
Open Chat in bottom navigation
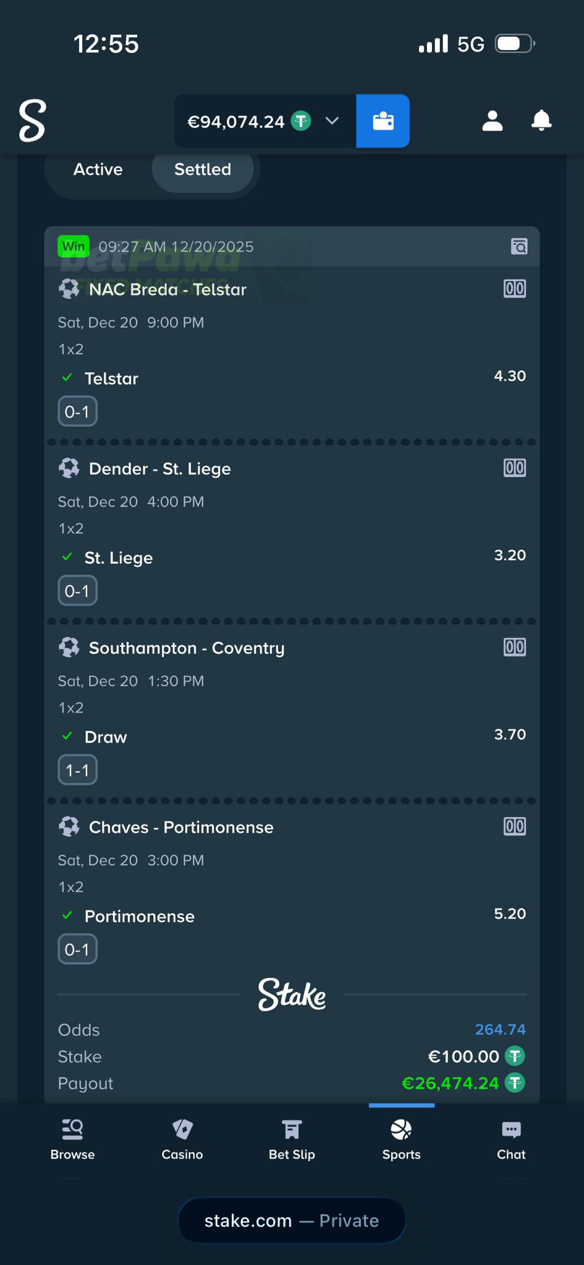tap(511, 1139)
